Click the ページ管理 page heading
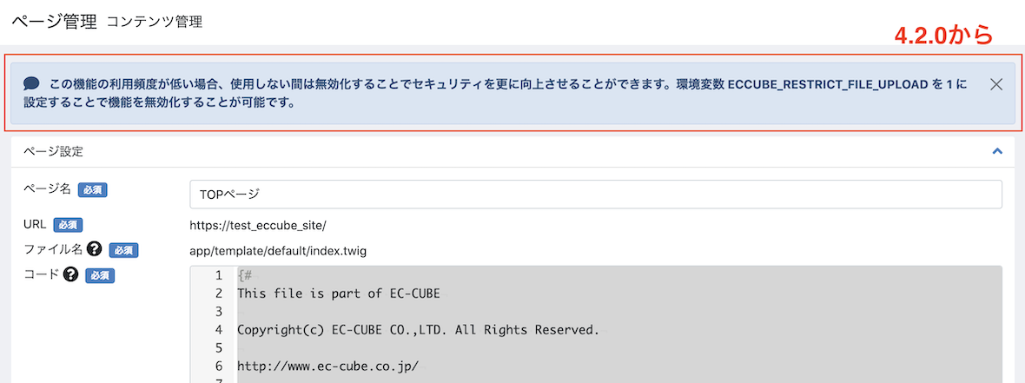The width and height of the screenshot is (1025, 383). [x=54, y=22]
